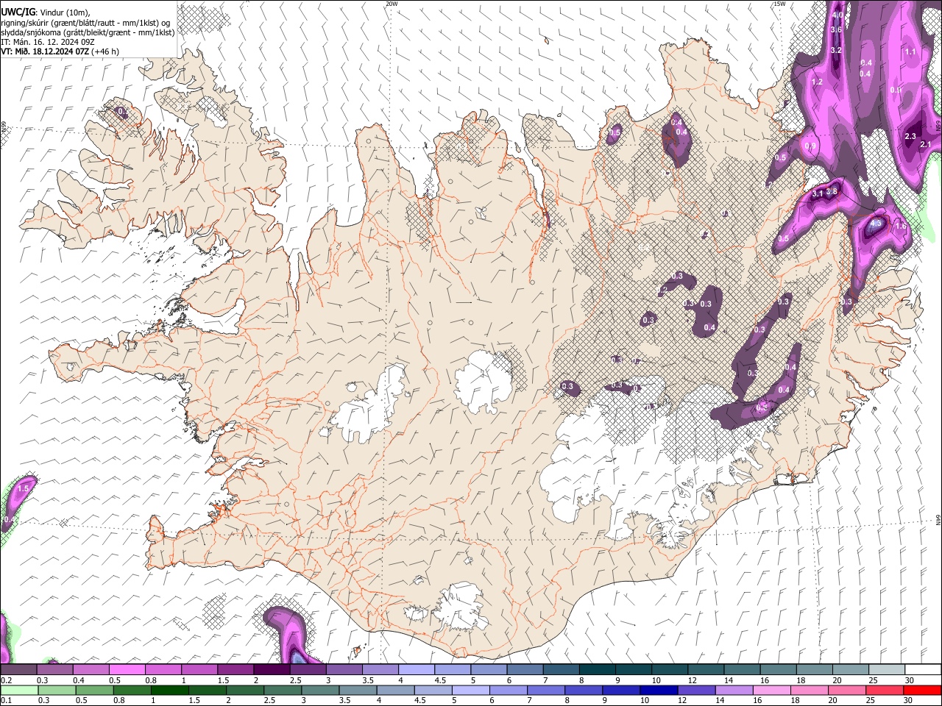
Task: Click the '3.2' snowfall value on the map
Action: tap(836, 50)
